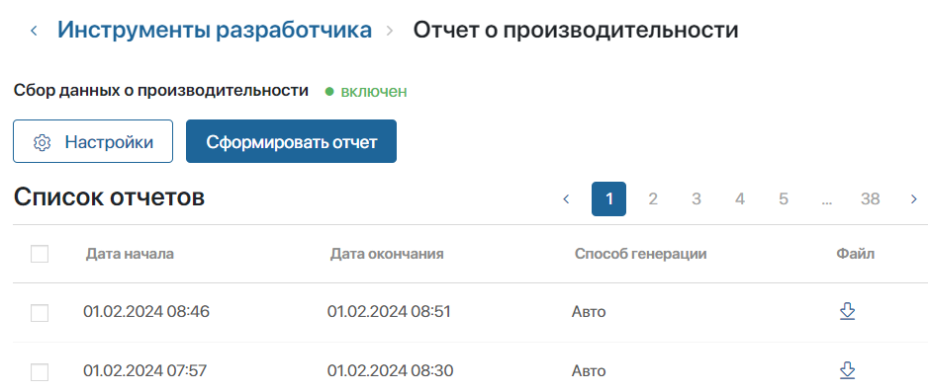The height and width of the screenshot is (392, 928).
Task: Open the Инструменты разработчика breadcrumb link
Action: [215, 30]
